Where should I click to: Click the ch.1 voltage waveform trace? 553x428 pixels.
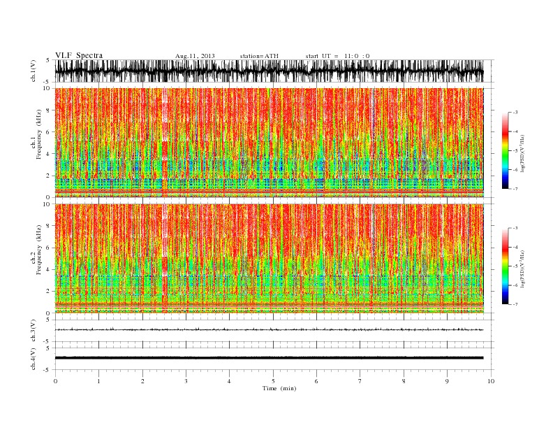tap(269, 71)
